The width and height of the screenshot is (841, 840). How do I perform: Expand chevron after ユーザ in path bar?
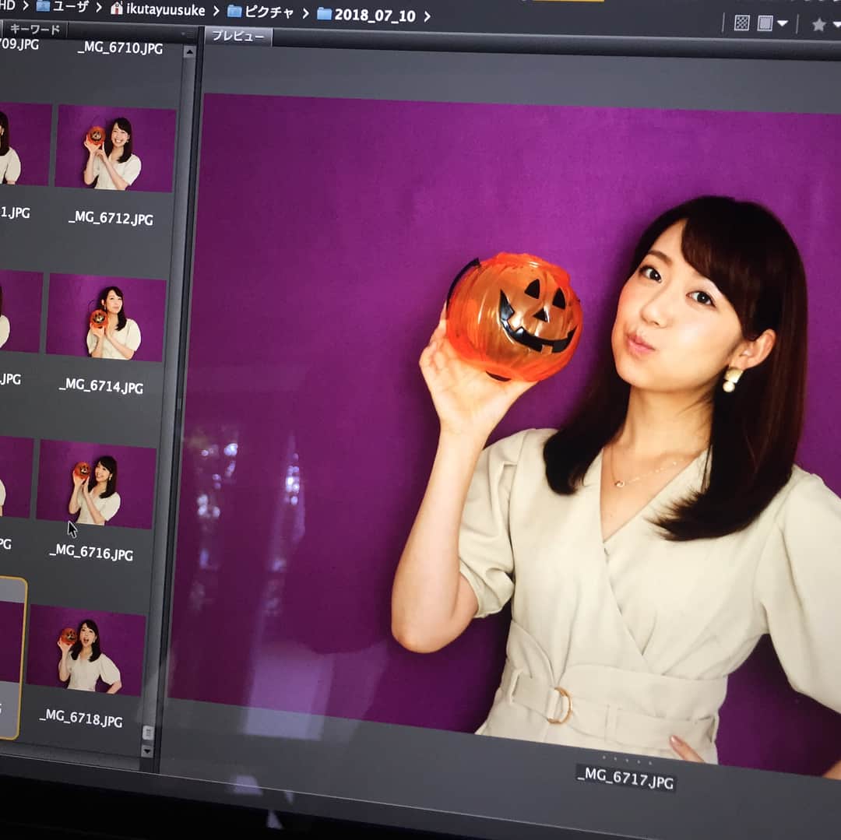coord(99,7)
